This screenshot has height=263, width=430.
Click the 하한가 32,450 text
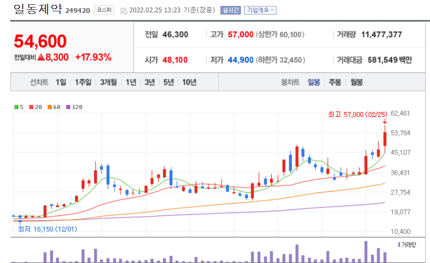[280, 60]
